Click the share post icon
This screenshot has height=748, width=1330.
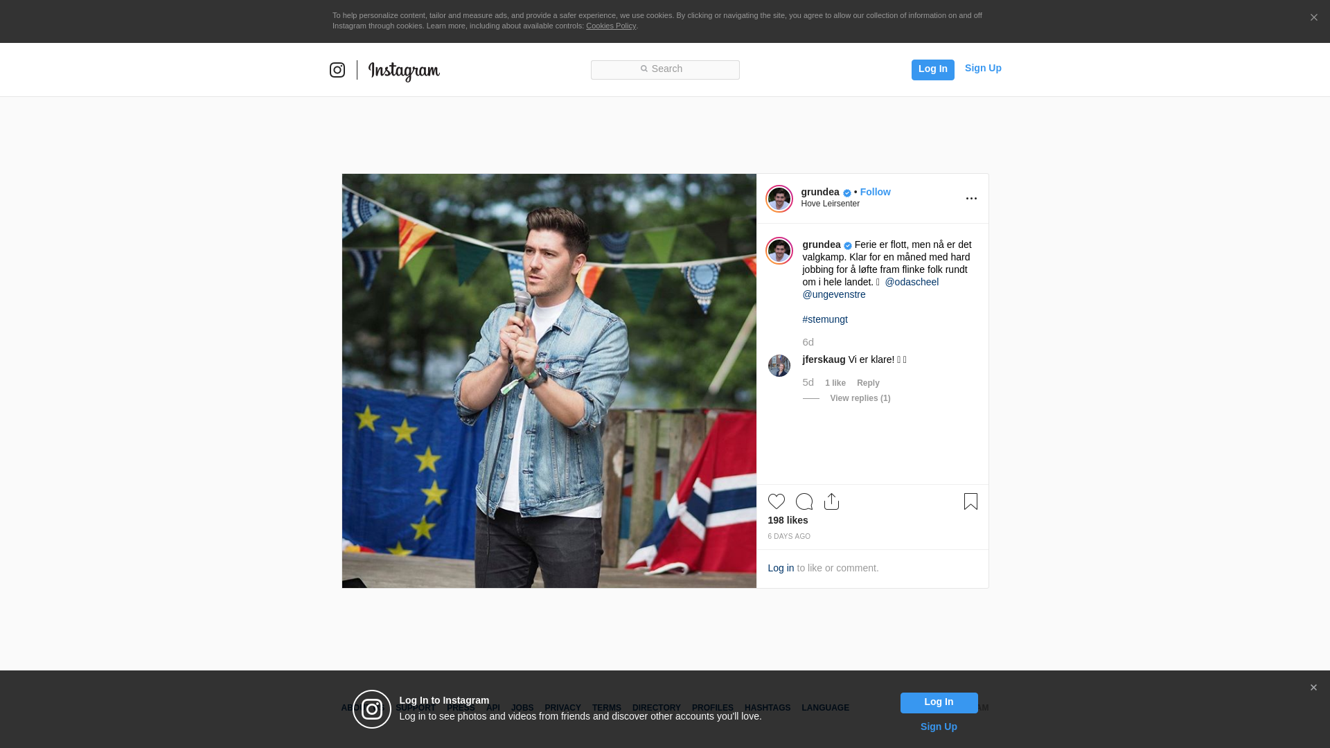coord(831,501)
